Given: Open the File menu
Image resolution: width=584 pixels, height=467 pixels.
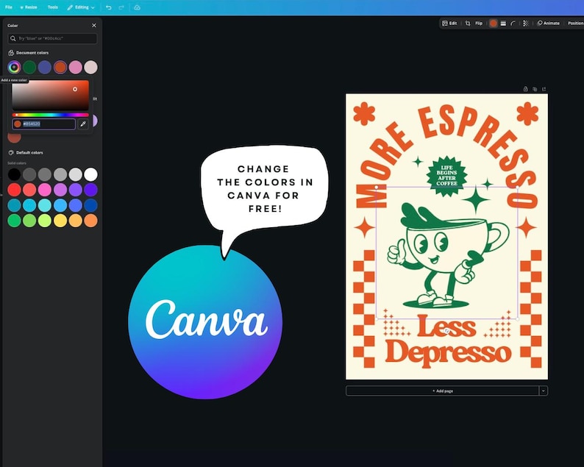Looking at the screenshot, I should coord(9,7).
